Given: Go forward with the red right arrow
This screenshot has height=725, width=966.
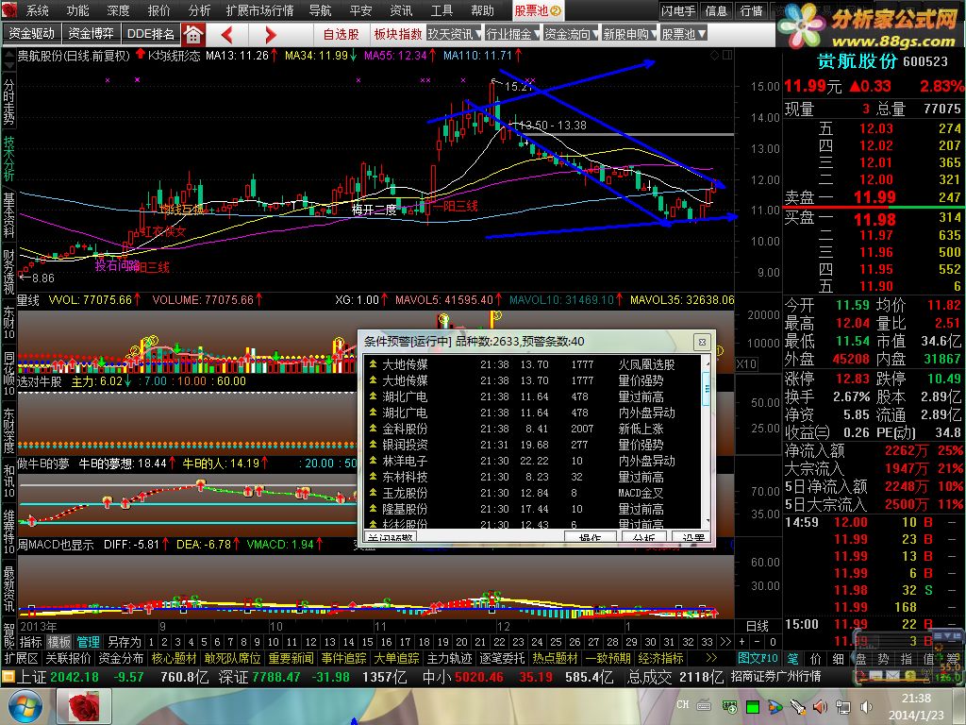Looking at the screenshot, I should 270,35.
